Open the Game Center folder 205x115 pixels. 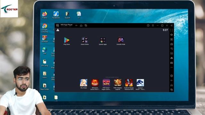pos(85,41)
